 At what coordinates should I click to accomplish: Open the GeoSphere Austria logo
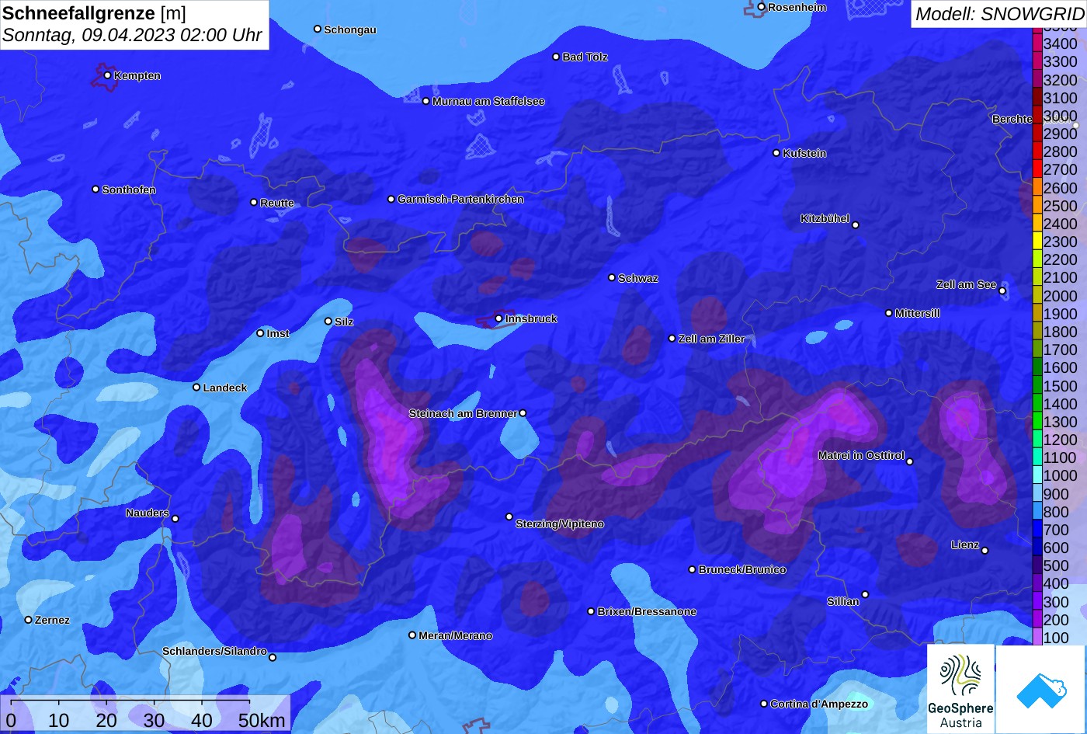click(x=960, y=688)
